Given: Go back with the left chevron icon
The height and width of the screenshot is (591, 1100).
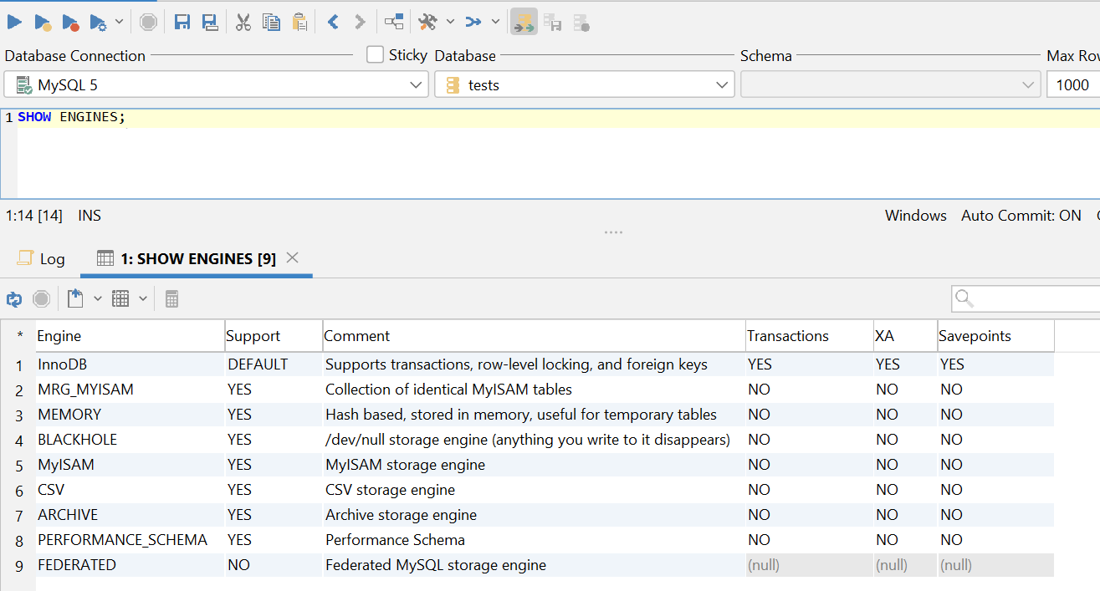Looking at the screenshot, I should 333,22.
